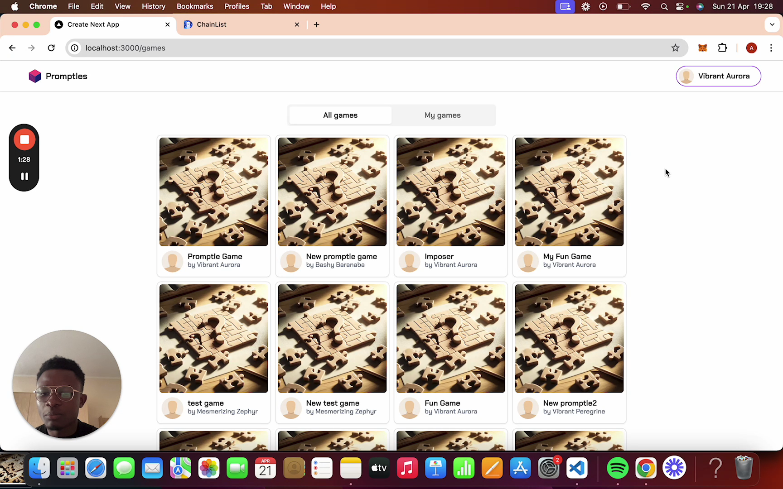Open Spotlight search in menu bar
Viewport: 783px width, 489px height.
coord(664,6)
